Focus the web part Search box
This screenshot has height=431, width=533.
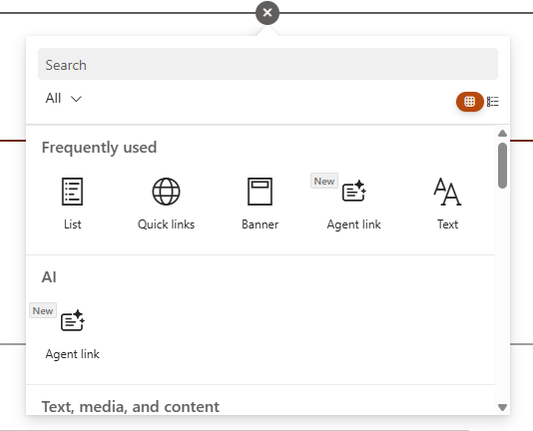[267, 64]
